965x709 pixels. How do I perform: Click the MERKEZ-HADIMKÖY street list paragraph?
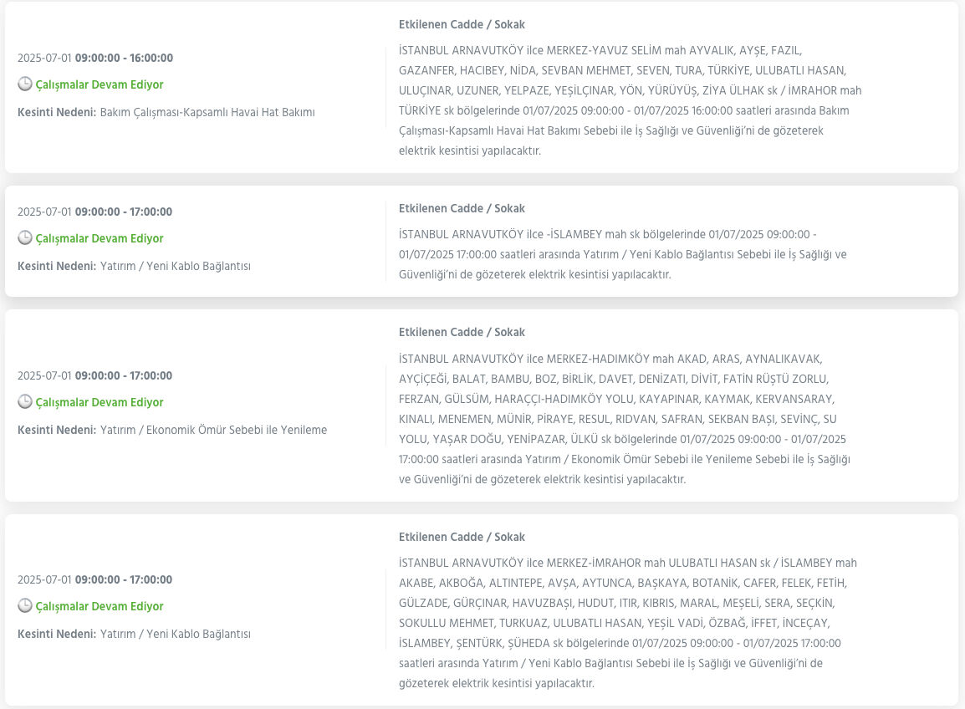[625, 419]
